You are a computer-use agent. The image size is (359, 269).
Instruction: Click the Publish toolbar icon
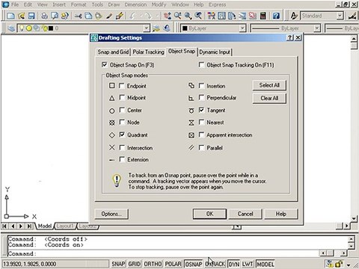tap(65, 16)
